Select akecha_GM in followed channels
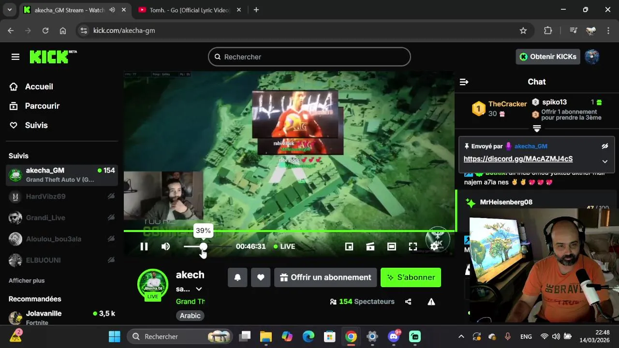Viewport: 619px width, 348px height. tap(62, 175)
